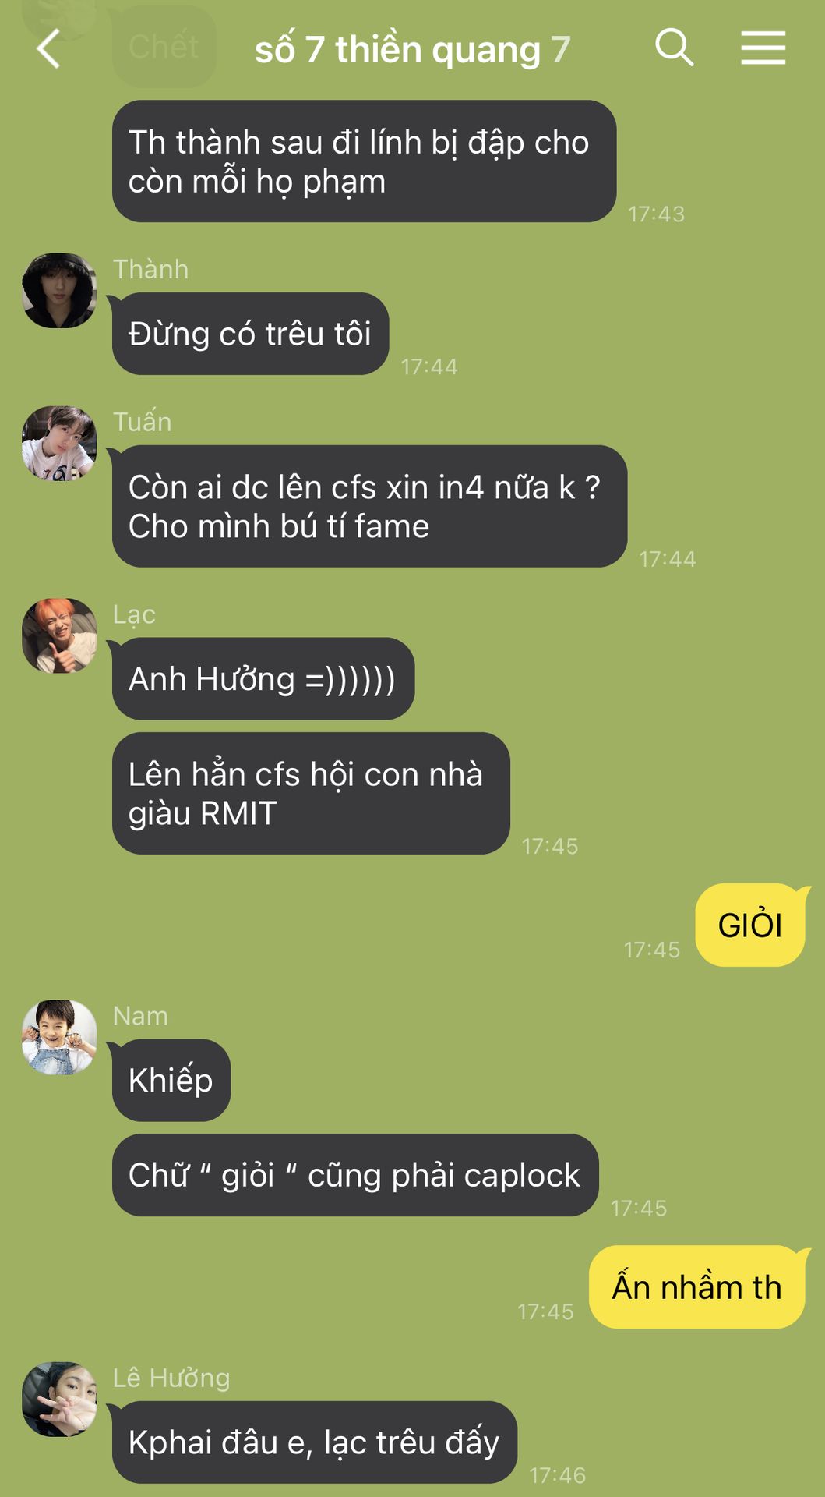The height and width of the screenshot is (1497, 825).
Task: Select the Anh Hưởng =)))))) message
Action: (263, 678)
